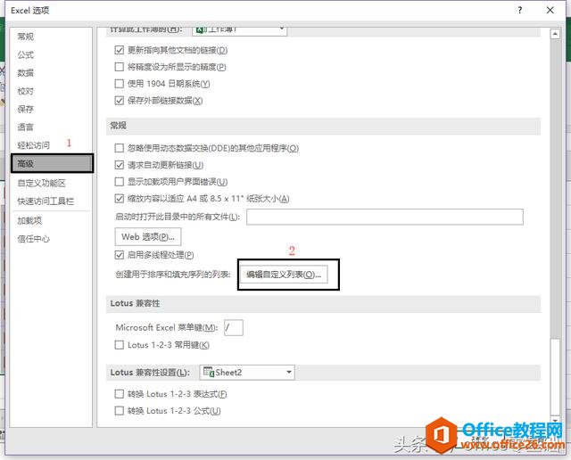Open the 公式 category

point(26,55)
